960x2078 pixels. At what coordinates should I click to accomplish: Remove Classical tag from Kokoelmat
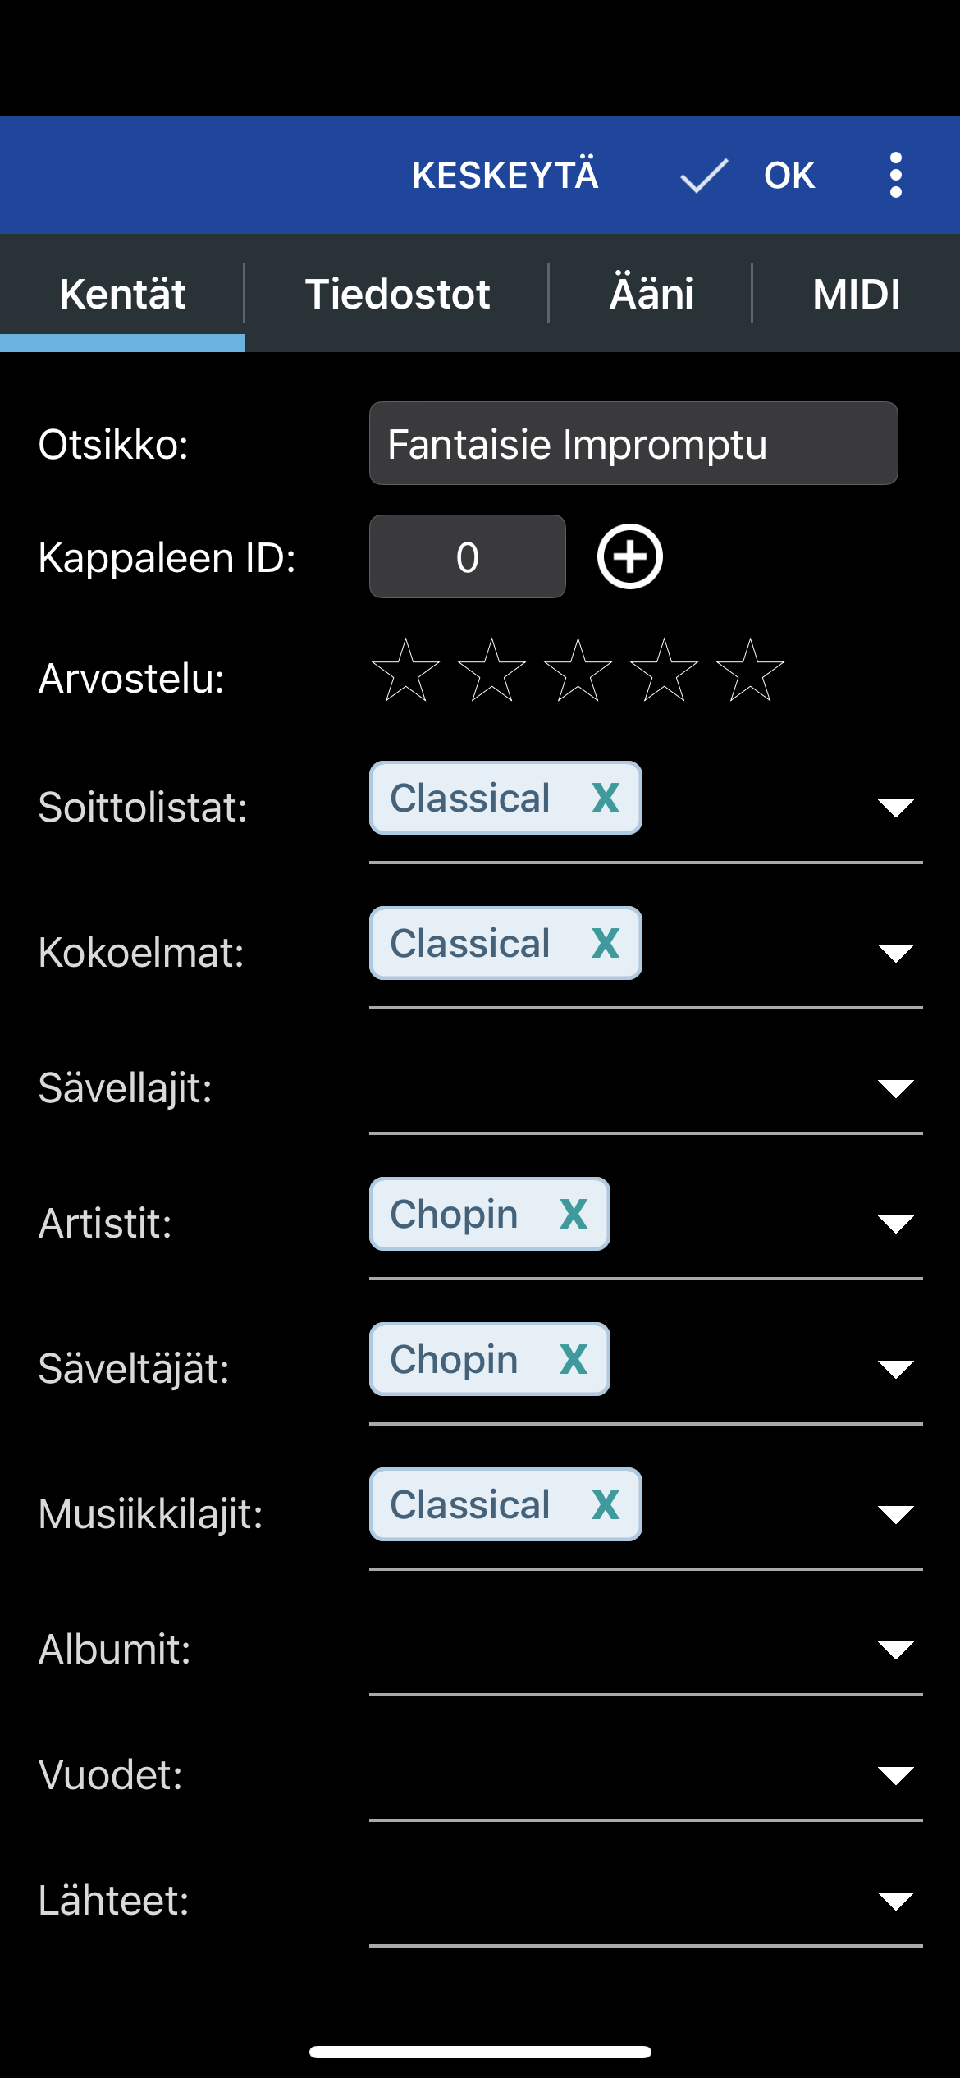(x=606, y=943)
